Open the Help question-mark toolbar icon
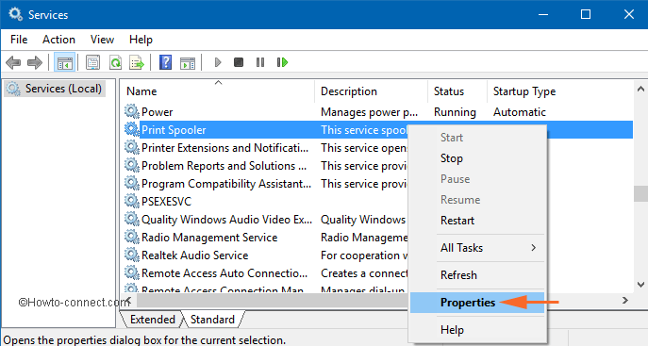The height and width of the screenshot is (346, 648). coord(165,63)
